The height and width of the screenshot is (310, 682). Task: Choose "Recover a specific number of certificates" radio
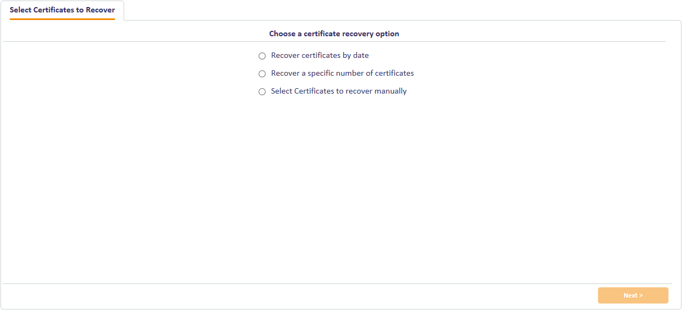pyautogui.click(x=262, y=74)
